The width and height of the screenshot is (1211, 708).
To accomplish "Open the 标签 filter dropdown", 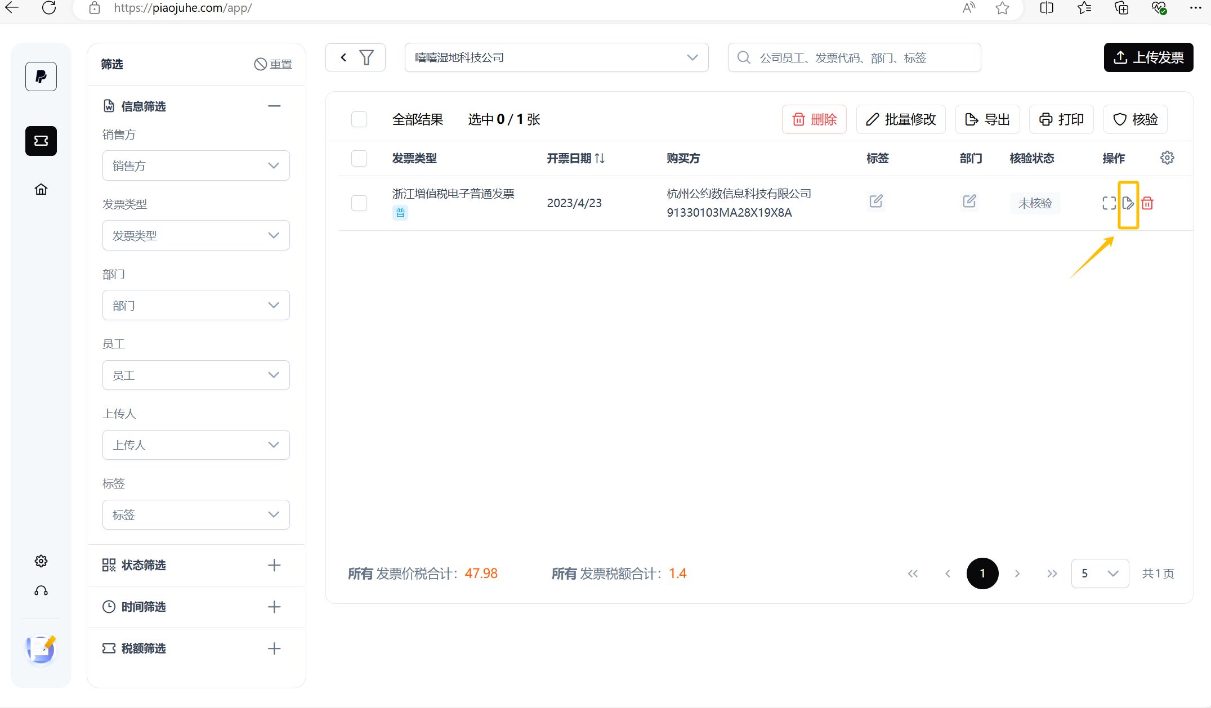I will pyautogui.click(x=196, y=514).
